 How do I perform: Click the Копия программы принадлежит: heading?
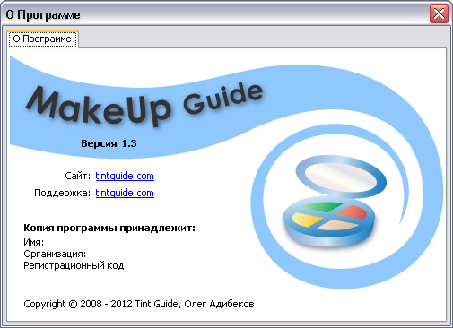[109, 228]
